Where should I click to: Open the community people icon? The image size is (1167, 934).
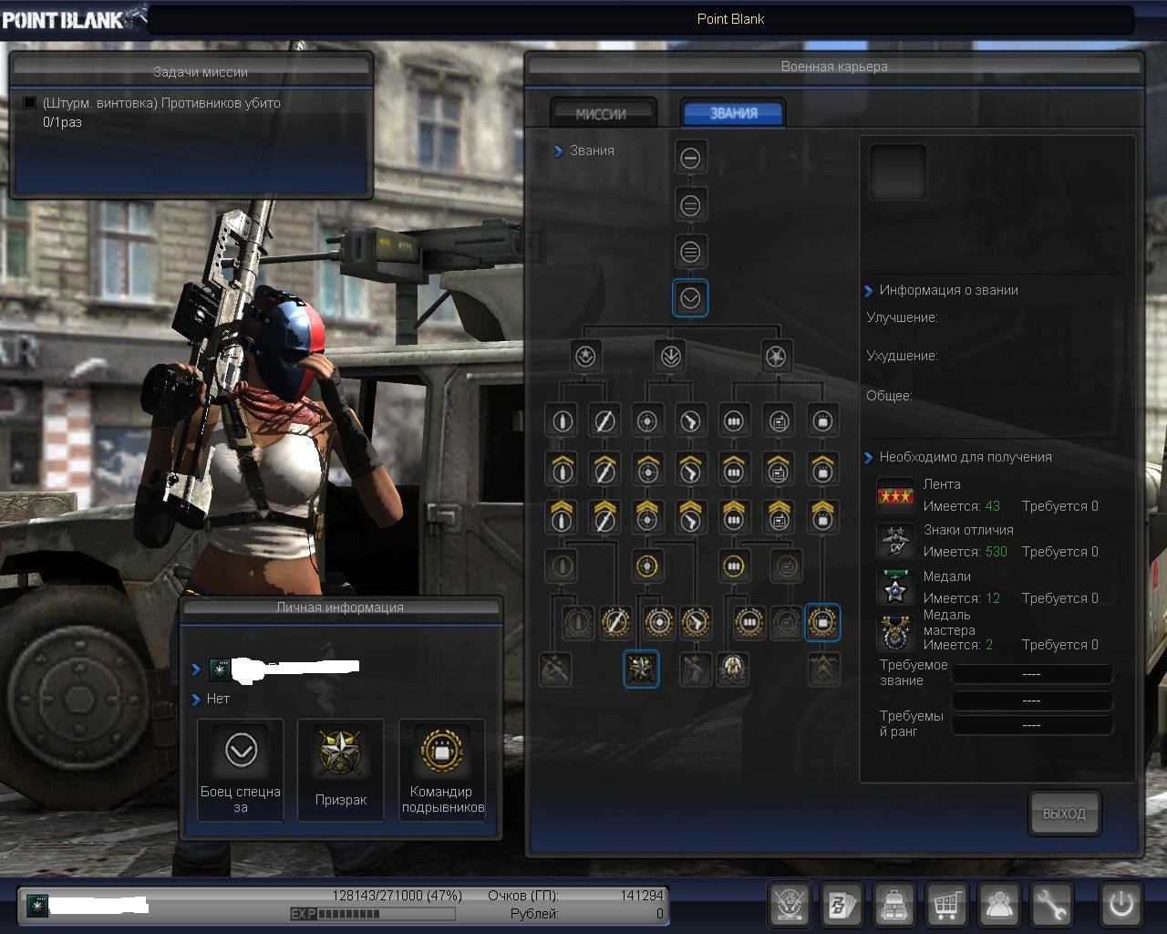(x=999, y=906)
